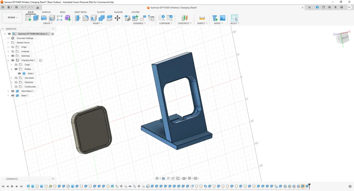The width and height of the screenshot is (354, 191).
Task: Collapse the Bodies folder
Action: click(12, 69)
